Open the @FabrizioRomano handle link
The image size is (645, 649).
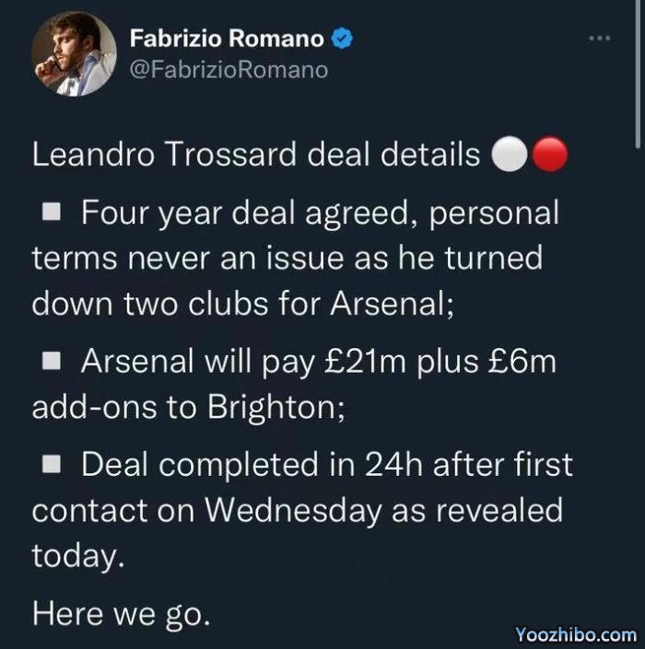click(229, 69)
